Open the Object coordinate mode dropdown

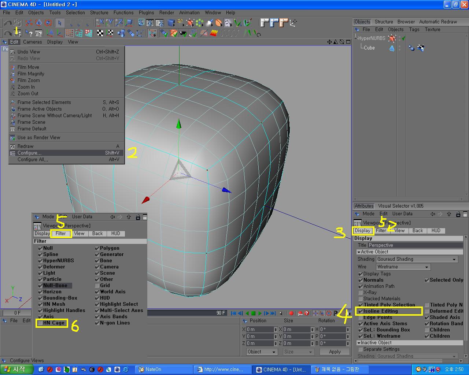pyautogui.click(x=262, y=352)
